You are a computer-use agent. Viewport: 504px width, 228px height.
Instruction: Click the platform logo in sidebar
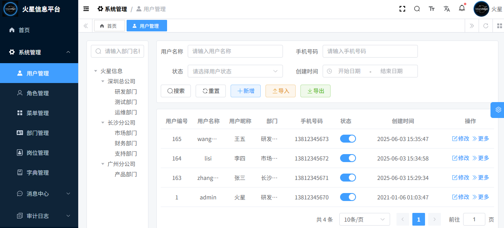tap(11, 9)
